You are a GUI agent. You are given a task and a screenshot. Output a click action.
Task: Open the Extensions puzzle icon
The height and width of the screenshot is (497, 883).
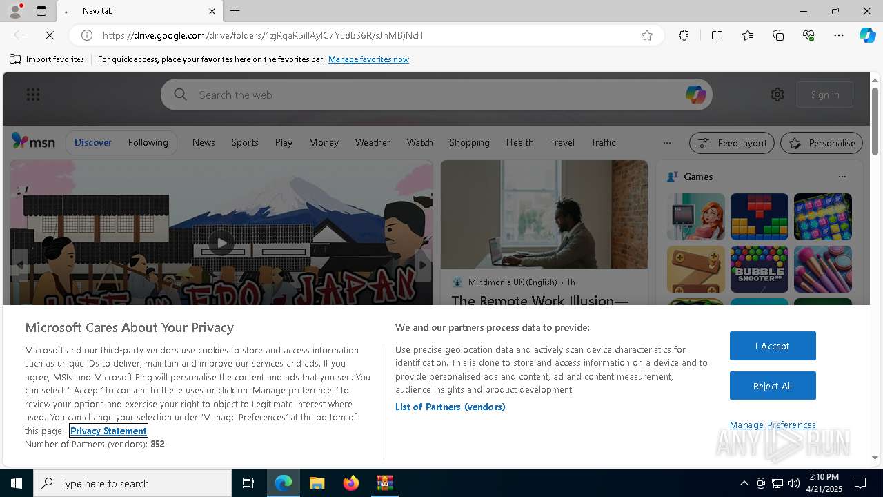click(684, 35)
